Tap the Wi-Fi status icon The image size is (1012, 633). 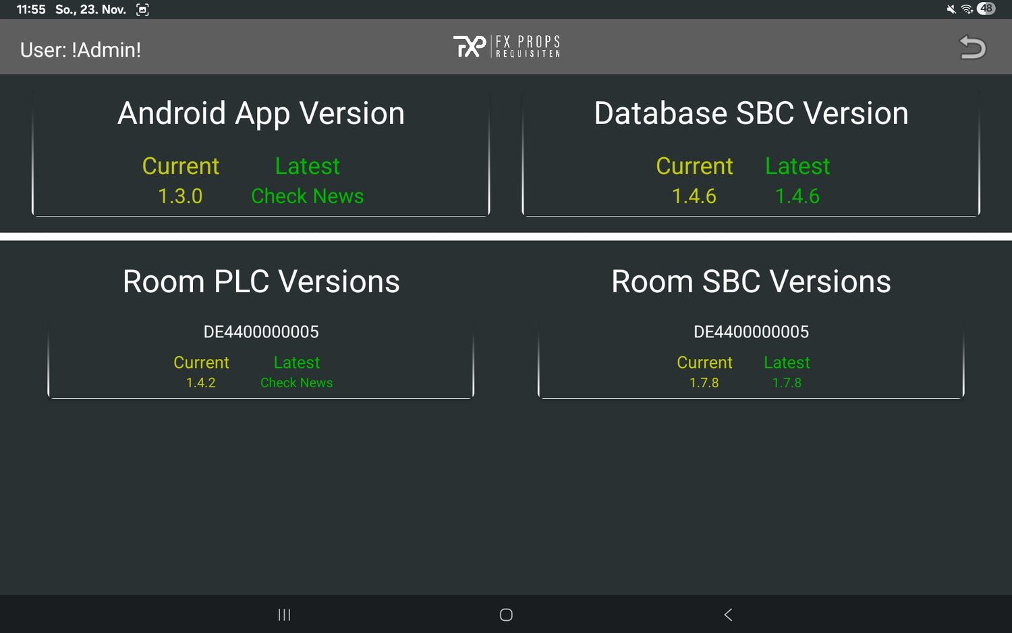[967, 9]
